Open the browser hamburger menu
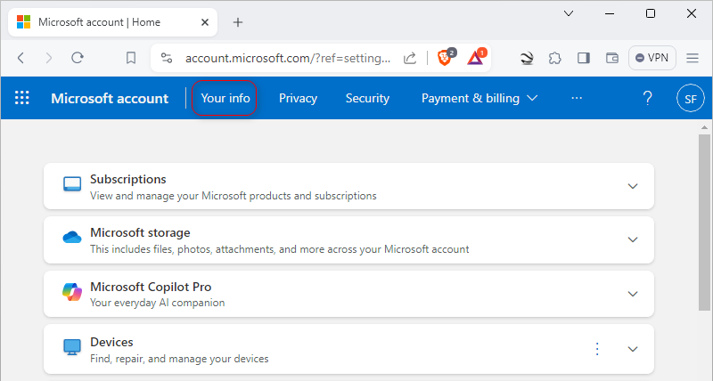The width and height of the screenshot is (713, 381). point(693,58)
